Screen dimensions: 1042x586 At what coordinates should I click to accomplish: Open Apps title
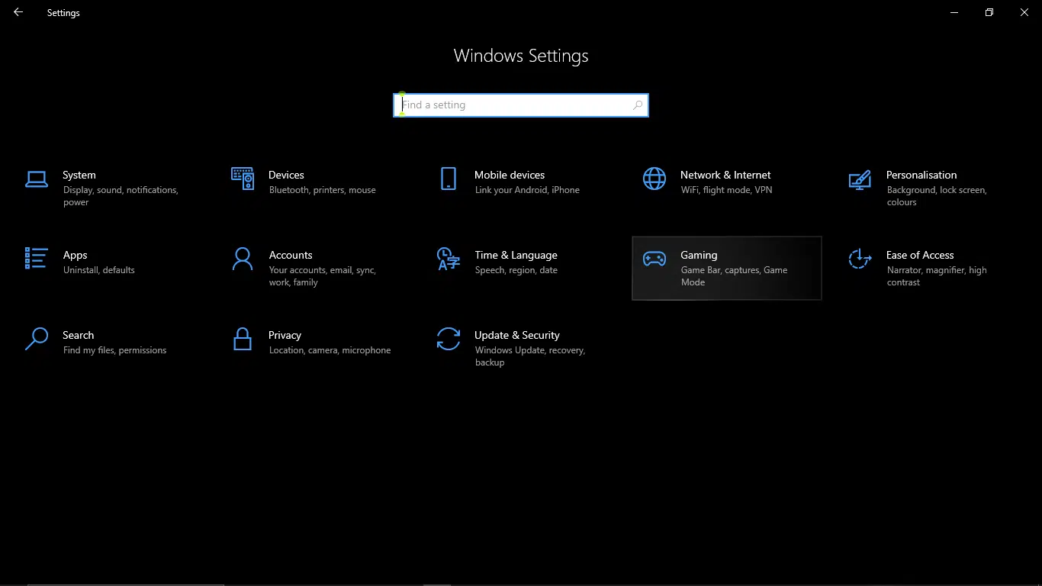coord(76,255)
